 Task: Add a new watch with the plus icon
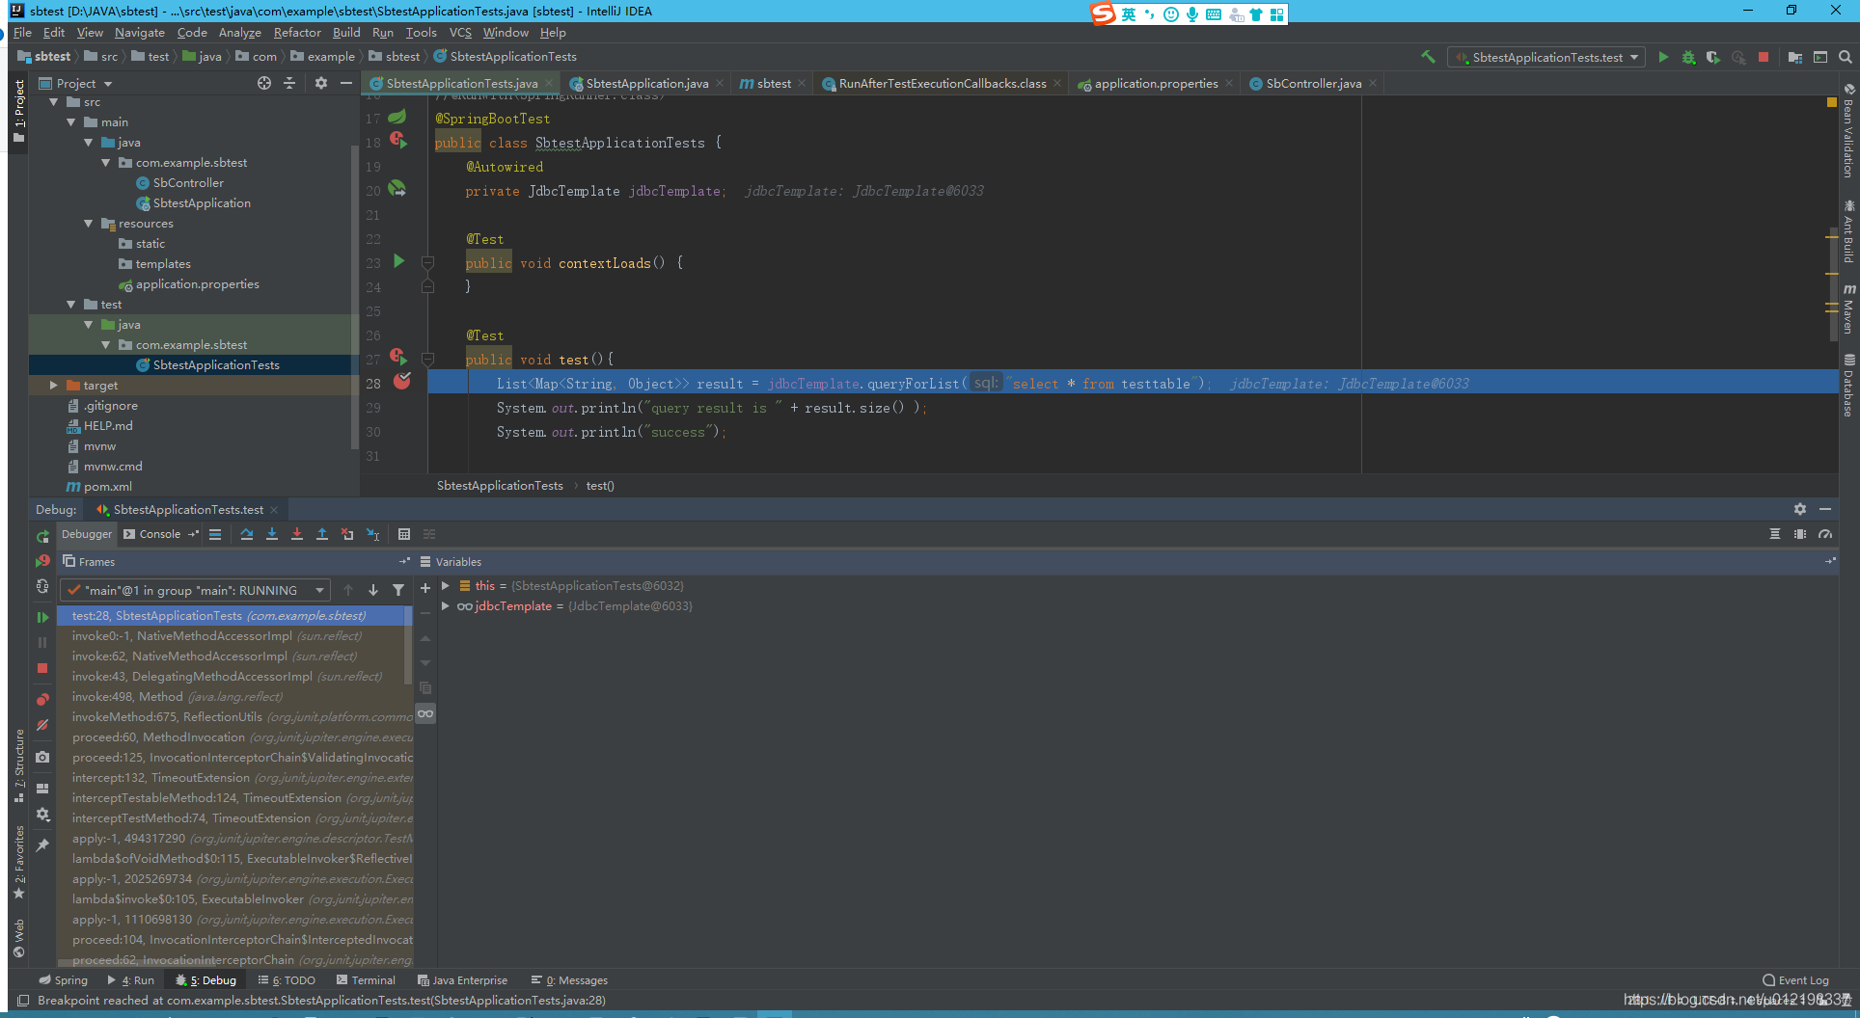click(425, 588)
